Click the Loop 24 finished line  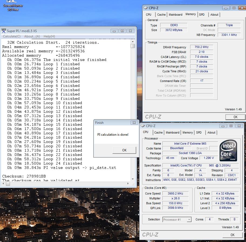(45, 163)
